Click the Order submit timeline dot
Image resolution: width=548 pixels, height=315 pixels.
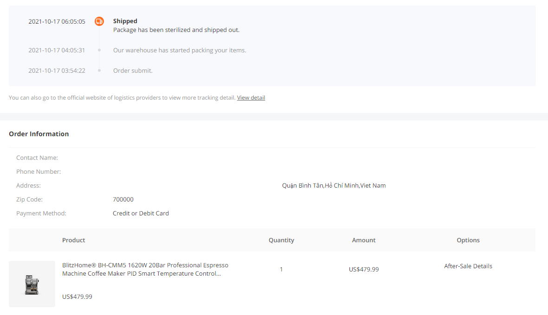pyautogui.click(x=99, y=70)
